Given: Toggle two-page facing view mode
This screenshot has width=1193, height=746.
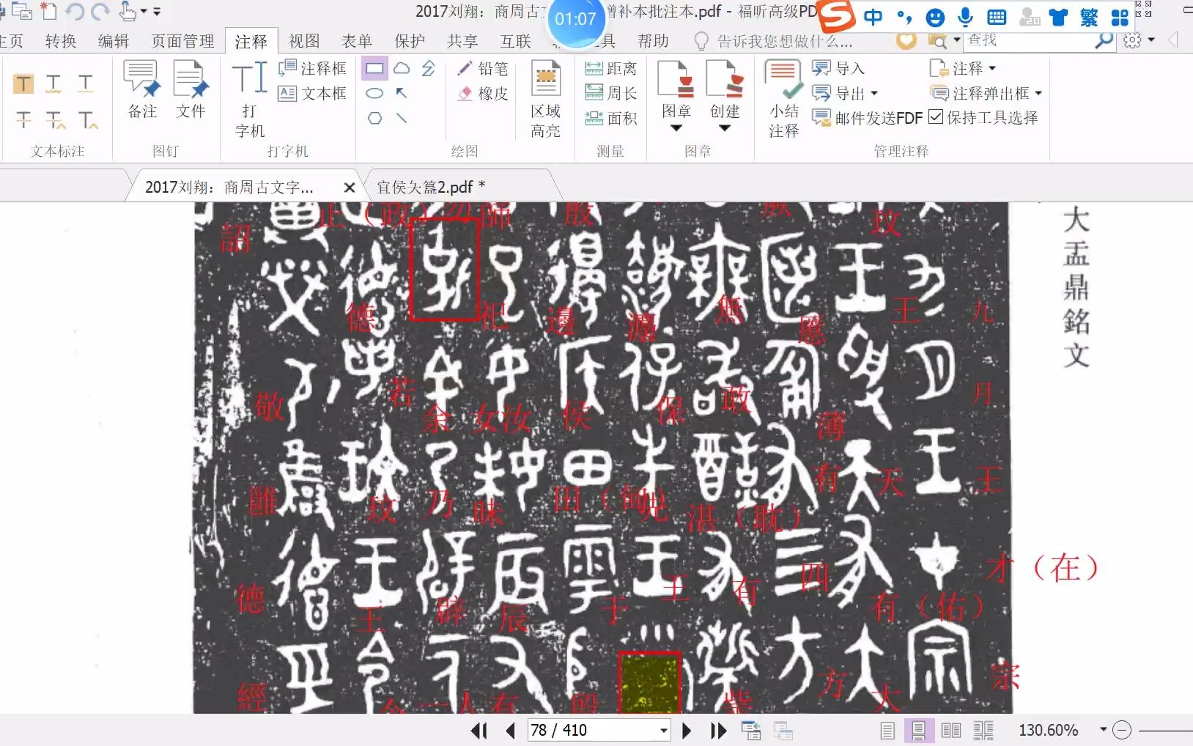Looking at the screenshot, I should (951, 731).
